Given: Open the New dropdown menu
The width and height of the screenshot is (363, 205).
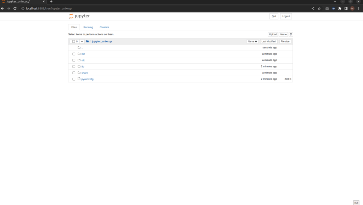Looking at the screenshot, I should [283, 34].
